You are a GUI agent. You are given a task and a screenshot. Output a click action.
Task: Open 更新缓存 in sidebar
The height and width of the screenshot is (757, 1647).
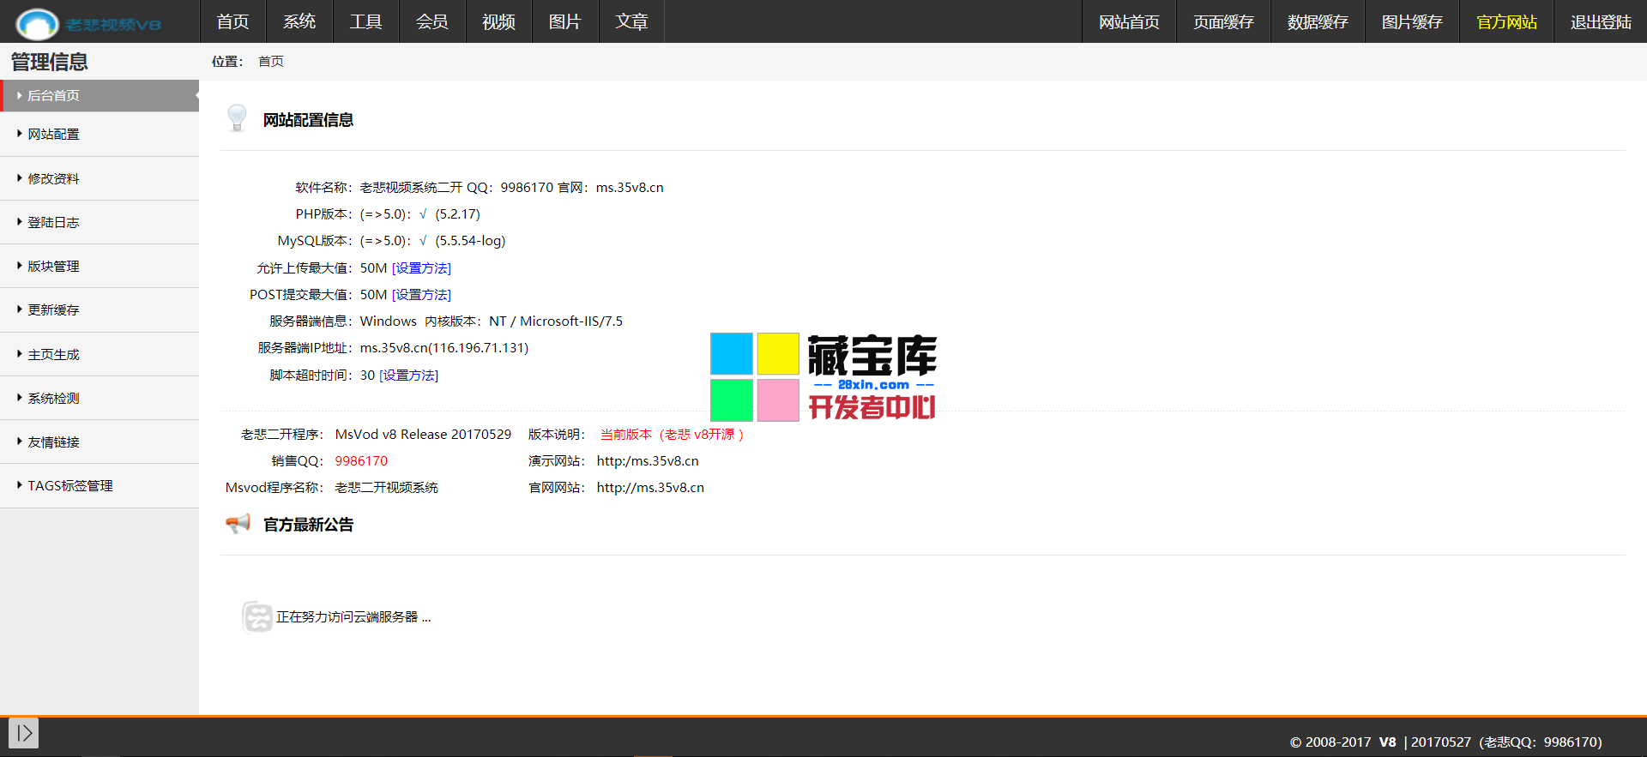(100, 309)
